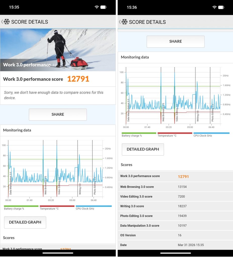Tap the battery icon in the right status bar
This screenshot has height=257, width=233.
[x=221, y=7]
